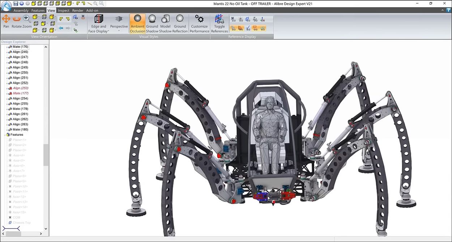Viewport: 452px width, 242px height.
Task: Open the Perspective dropdown
Action: pos(119,24)
